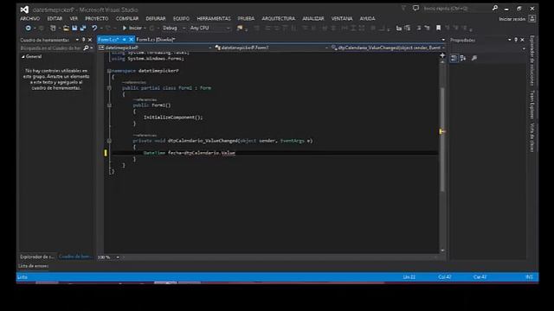This screenshot has height=311, width=554.
Task: Click the code editor vertical scrollbar thumb
Action: click(x=442, y=139)
